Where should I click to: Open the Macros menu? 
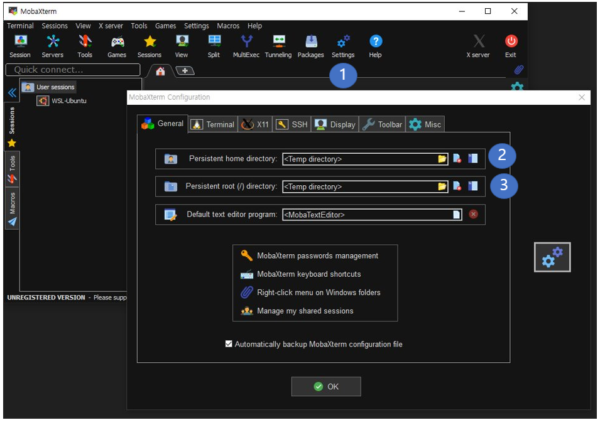coord(228,26)
